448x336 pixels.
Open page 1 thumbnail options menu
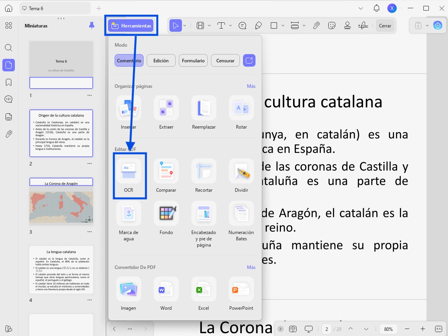click(x=90, y=95)
